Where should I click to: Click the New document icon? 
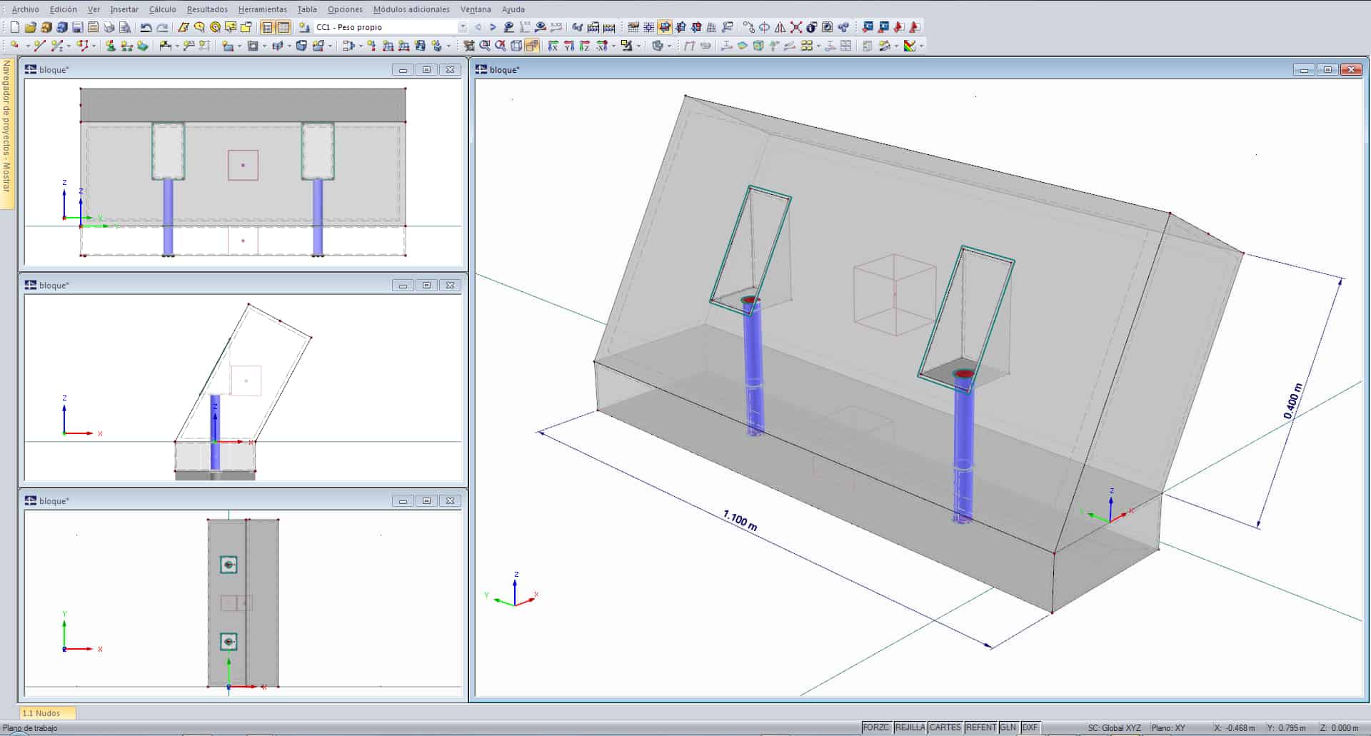(14, 27)
